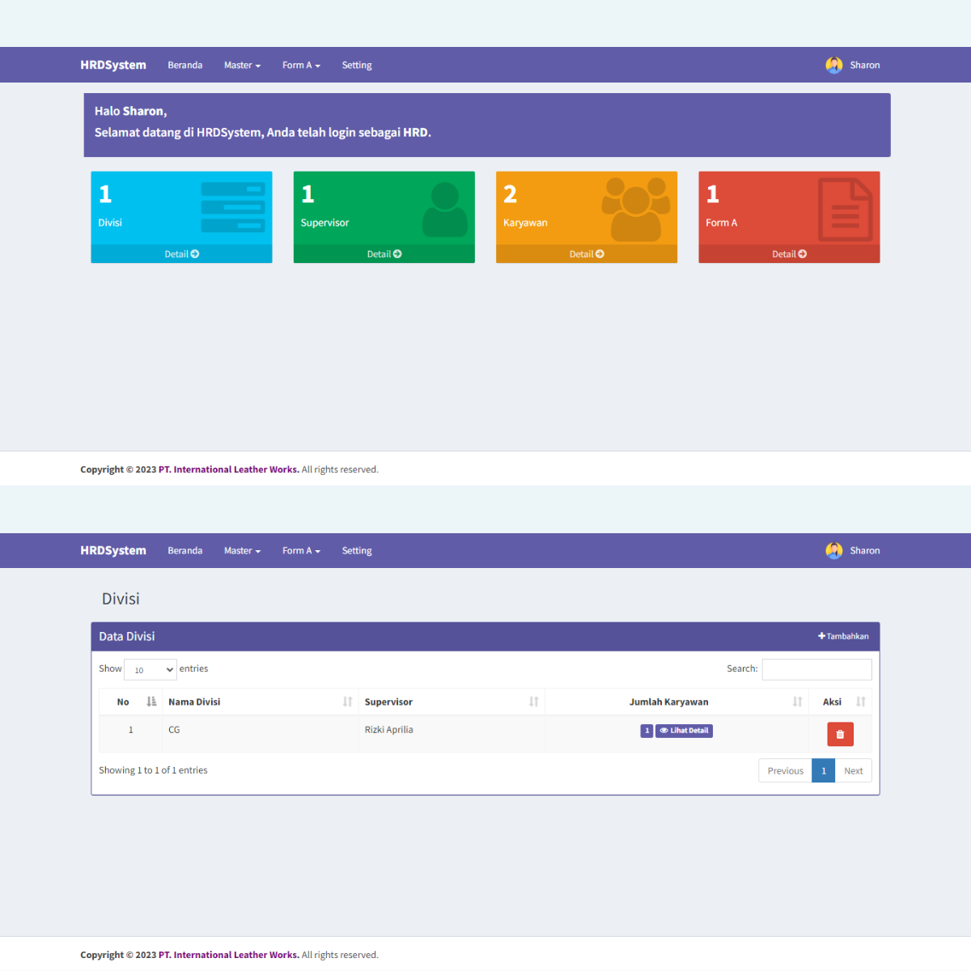The height and width of the screenshot is (971, 971).
Task: Expand Master menu in the dashboard navbar
Action: (242, 65)
